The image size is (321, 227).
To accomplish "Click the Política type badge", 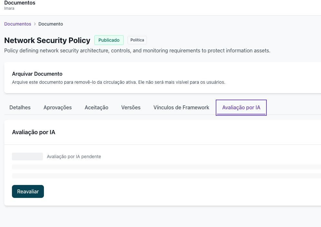I will pos(137,40).
